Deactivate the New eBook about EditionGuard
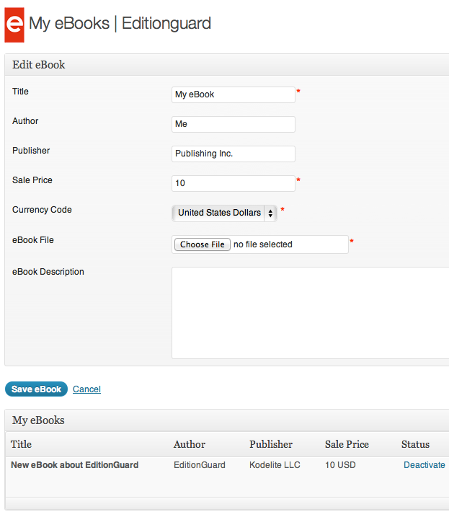 coord(424,465)
